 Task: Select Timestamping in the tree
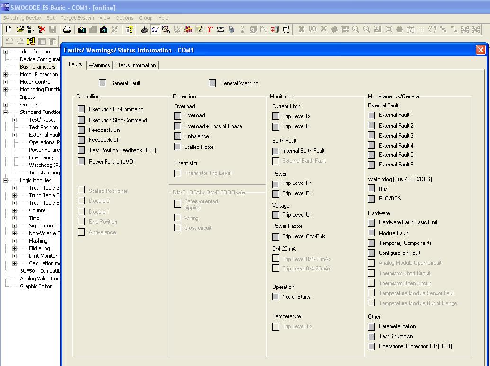pos(44,173)
